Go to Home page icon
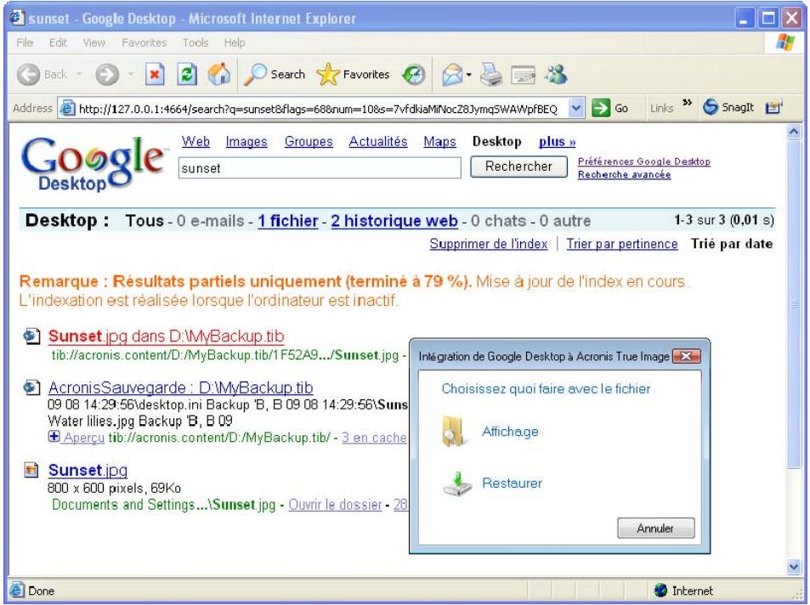This screenshot has height=605, width=810. point(219,75)
